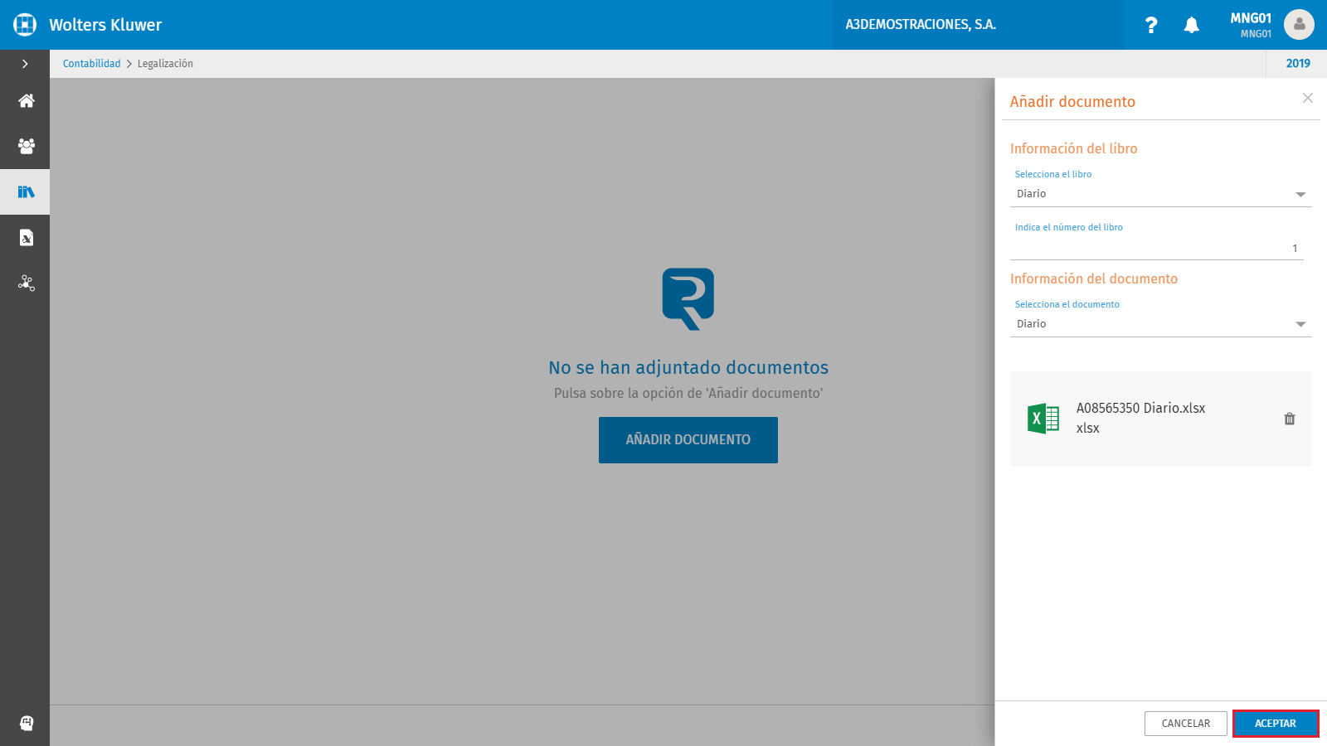Delete the attached file using trash icon
The height and width of the screenshot is (746, 1327).
[x=1290, y=419]
